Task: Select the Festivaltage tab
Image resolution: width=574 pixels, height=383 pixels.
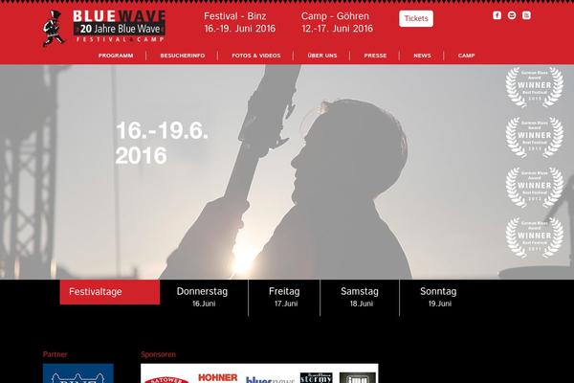Action: tap(110, 292)
